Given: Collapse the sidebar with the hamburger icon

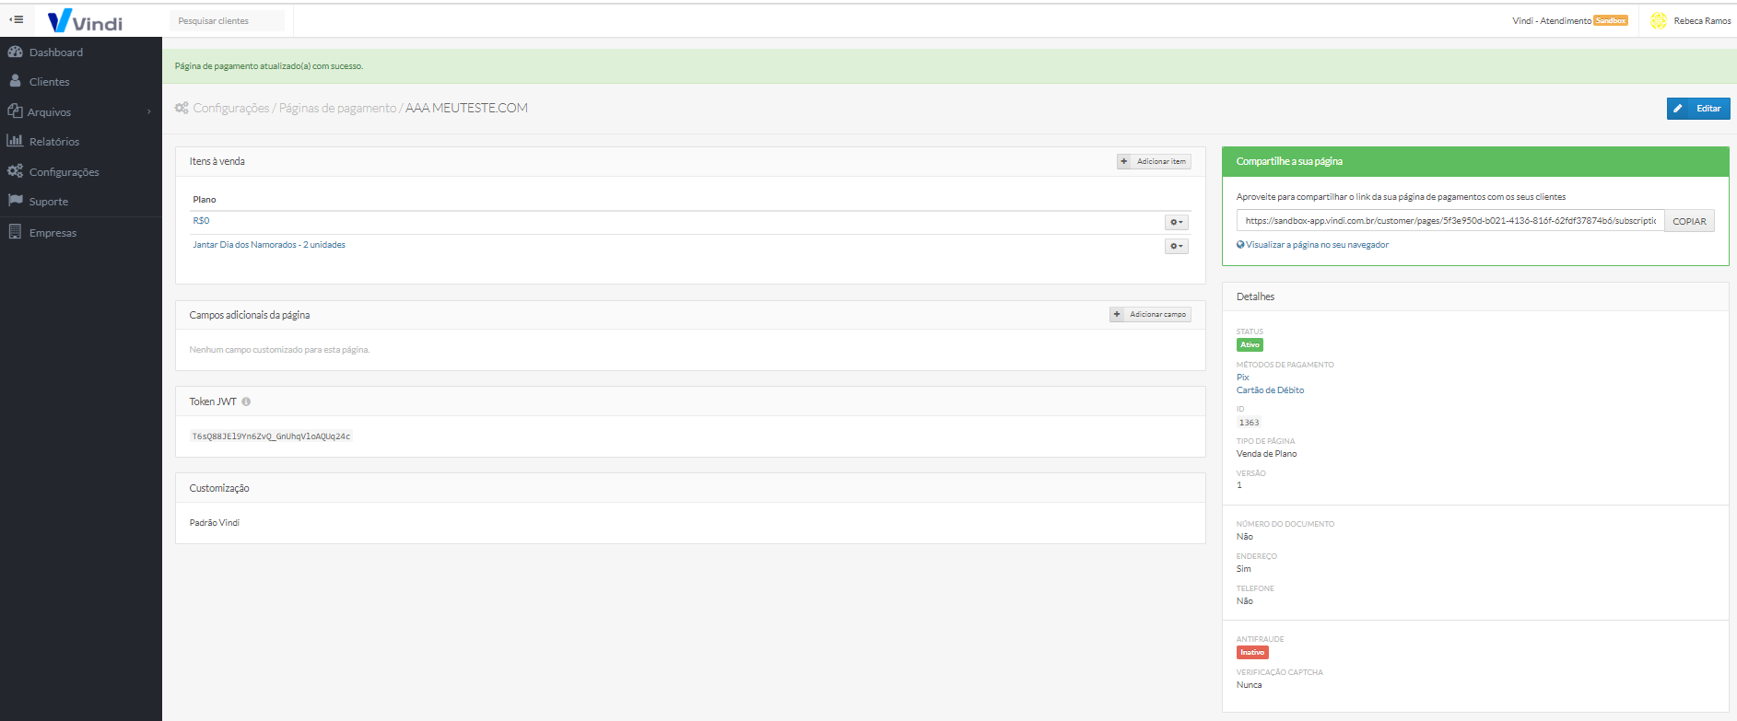Looking at the screenshot, I should (17, 19).
